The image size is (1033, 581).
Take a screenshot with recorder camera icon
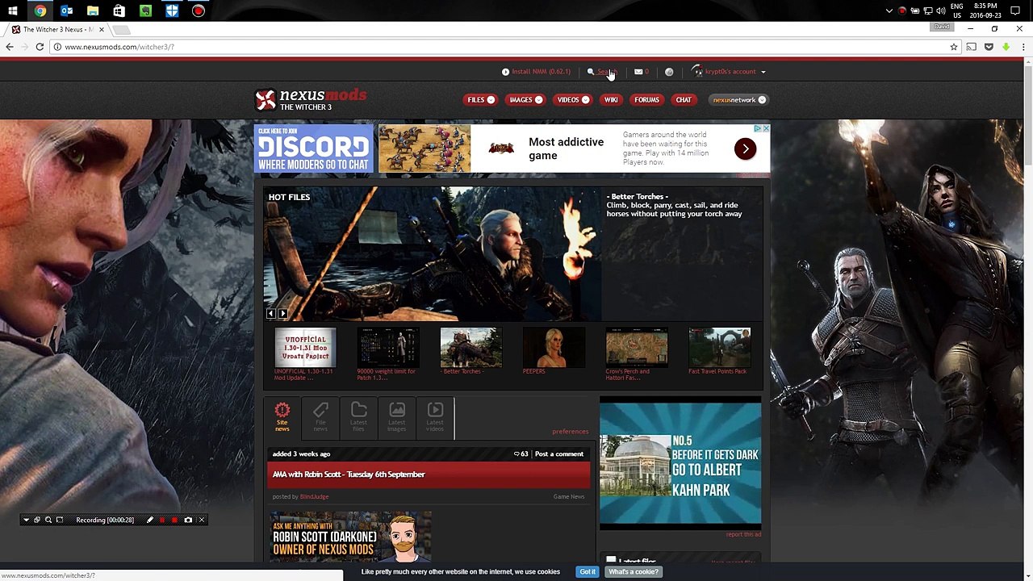(x=188, y=520)
